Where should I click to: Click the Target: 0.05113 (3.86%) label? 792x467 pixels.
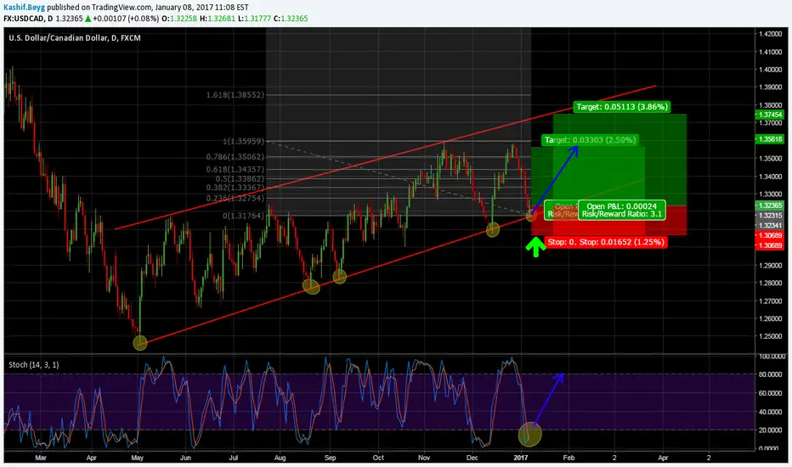[622, 106]
